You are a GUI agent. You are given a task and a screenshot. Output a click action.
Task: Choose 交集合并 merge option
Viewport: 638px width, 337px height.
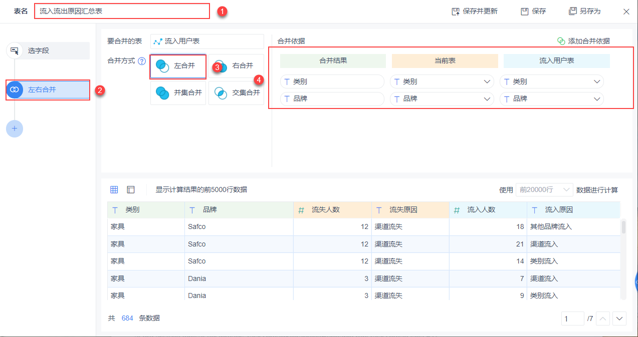coord(236,92)
